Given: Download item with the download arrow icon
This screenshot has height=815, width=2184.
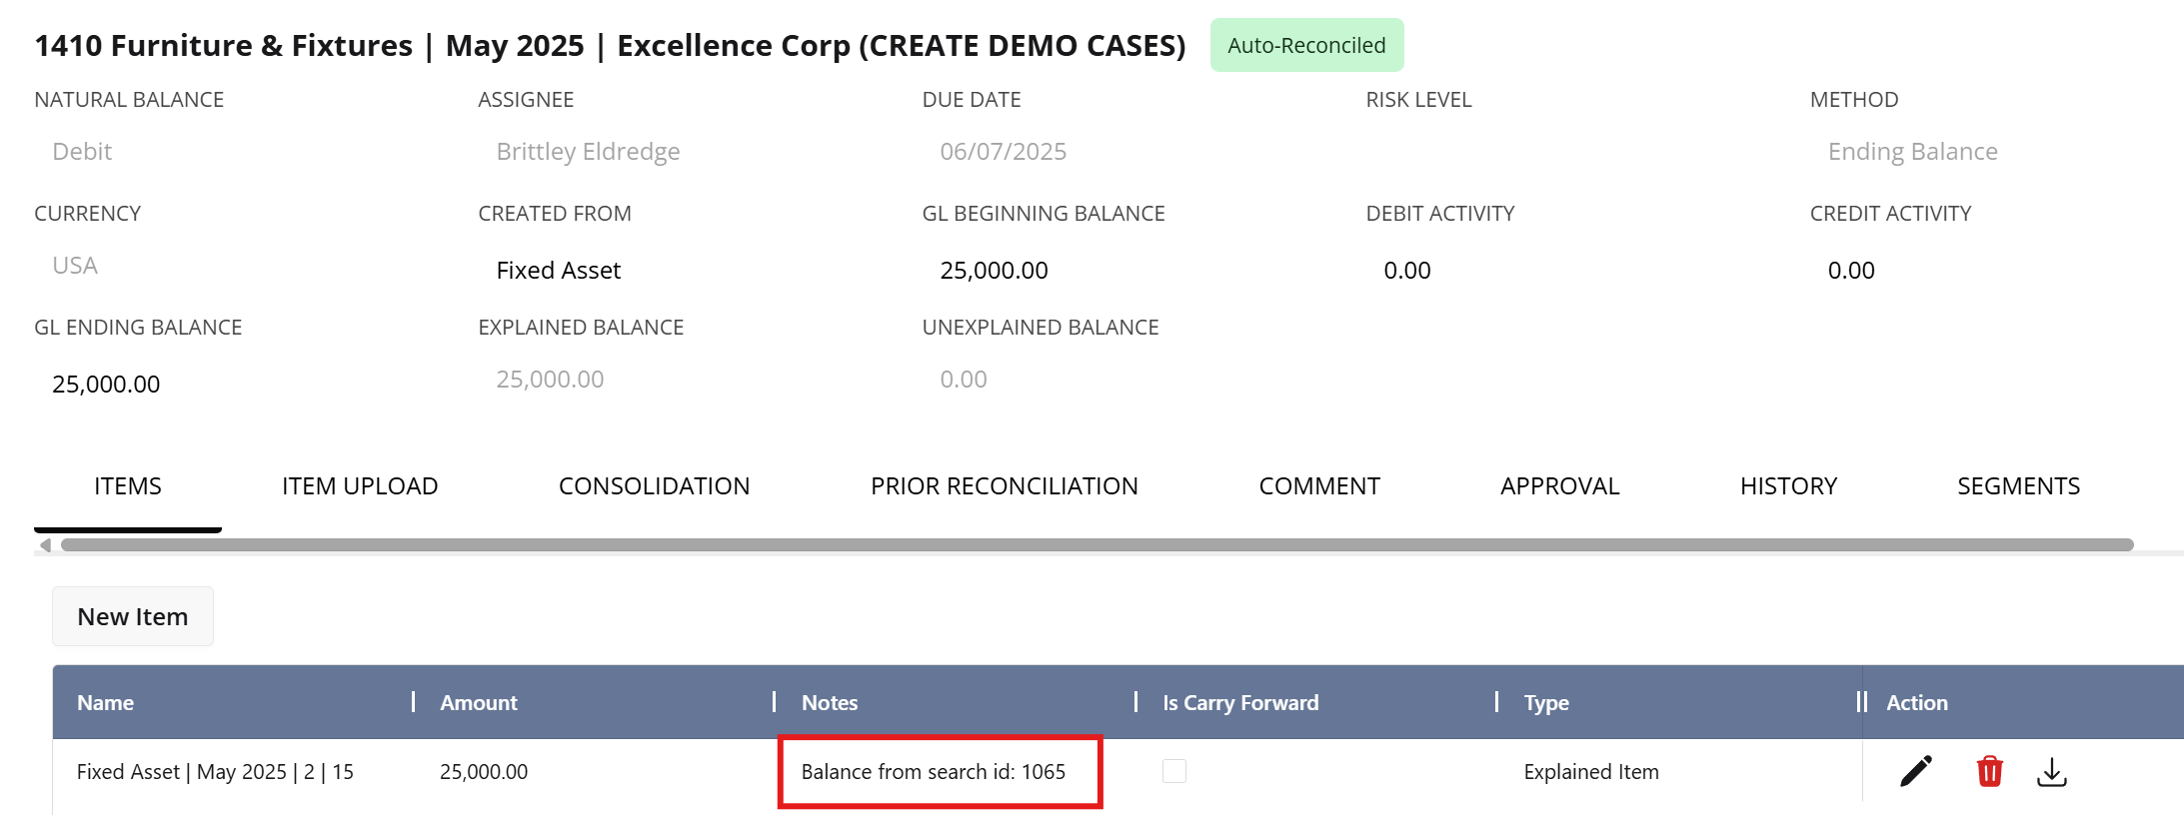Looking at the screenshot, I should pos(2051,771).
